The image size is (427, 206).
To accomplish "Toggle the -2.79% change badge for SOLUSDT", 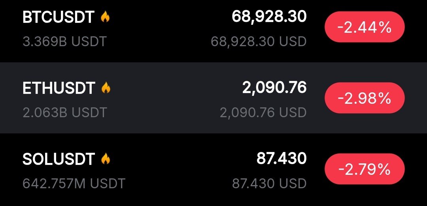I will [x=364, y=170].
